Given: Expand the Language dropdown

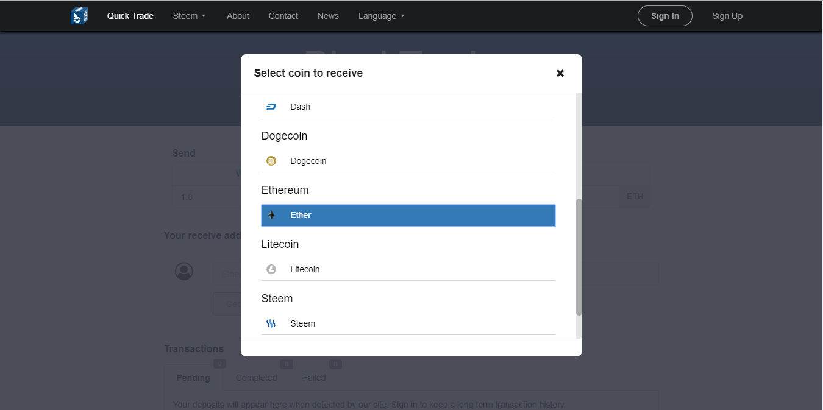Looking at the screenshot, I should [x=381, y=16].
